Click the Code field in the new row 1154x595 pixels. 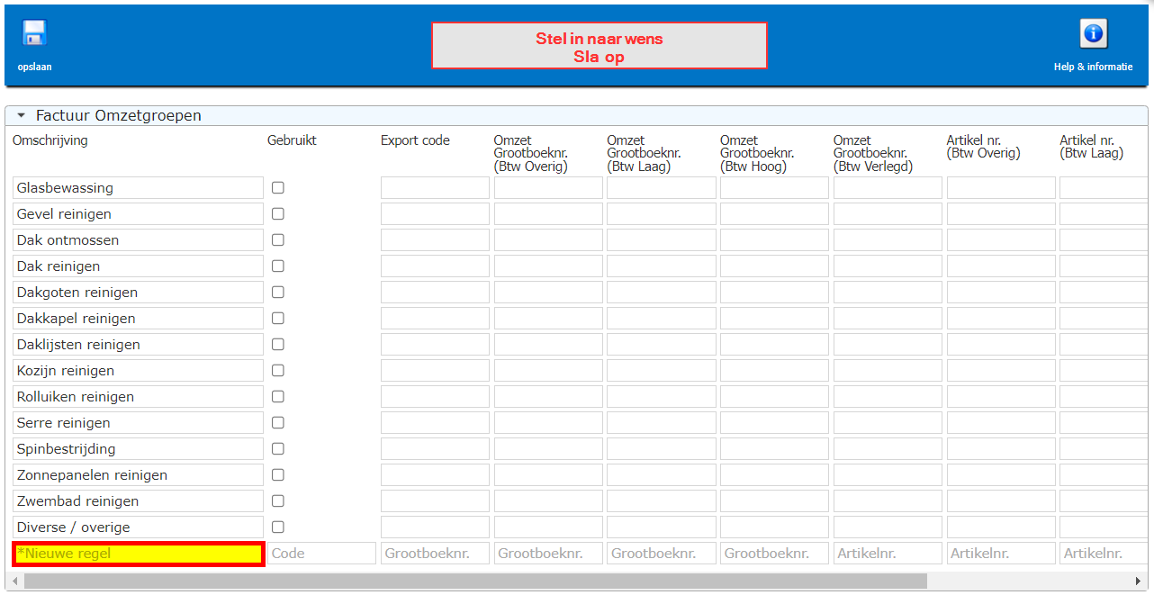321,554
